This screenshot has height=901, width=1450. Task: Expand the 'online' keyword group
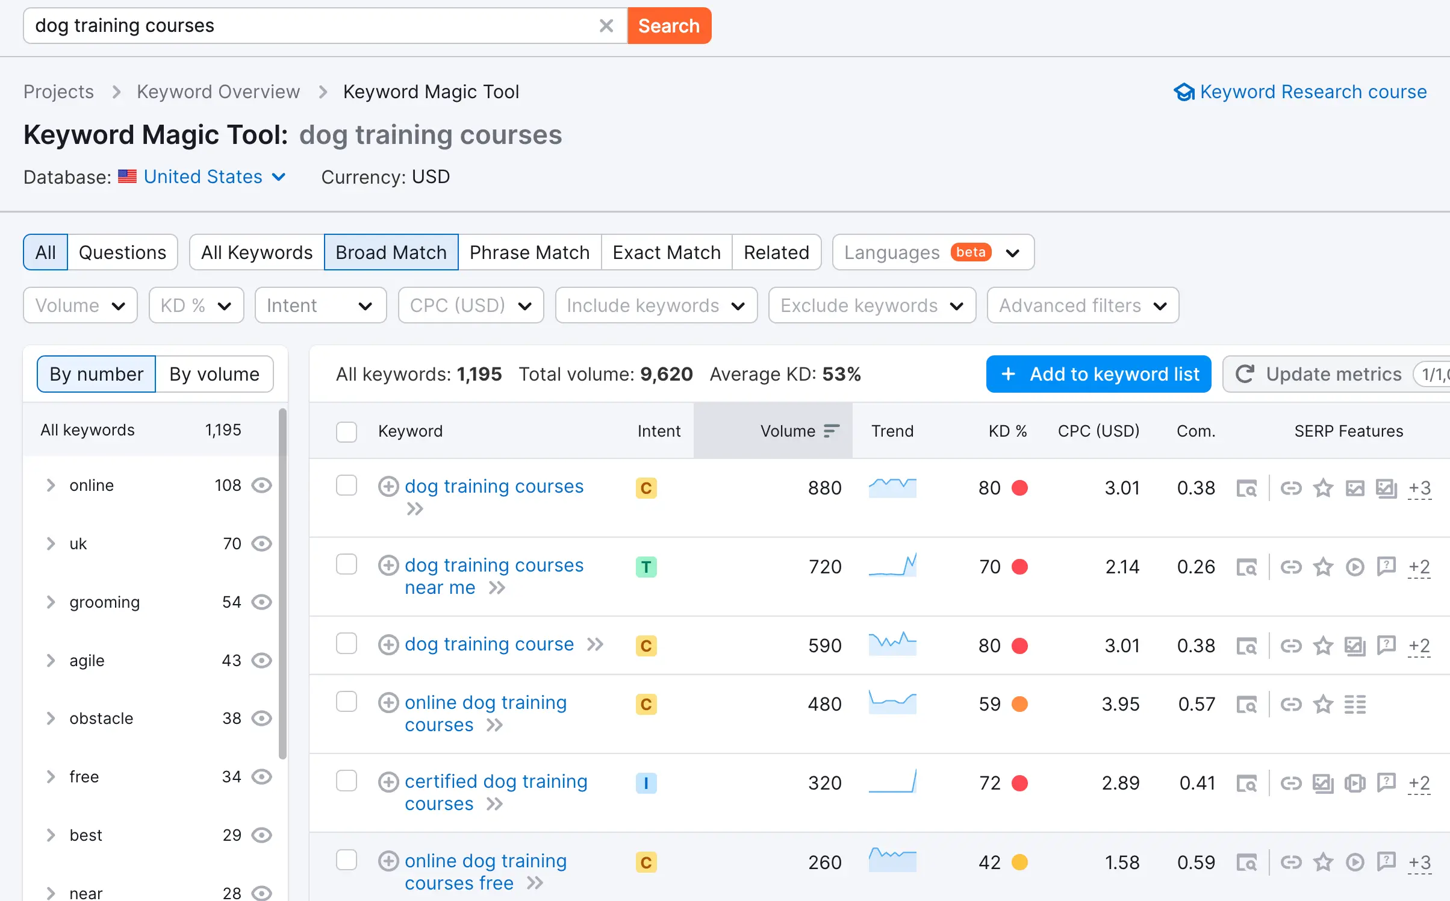point(51,485)
